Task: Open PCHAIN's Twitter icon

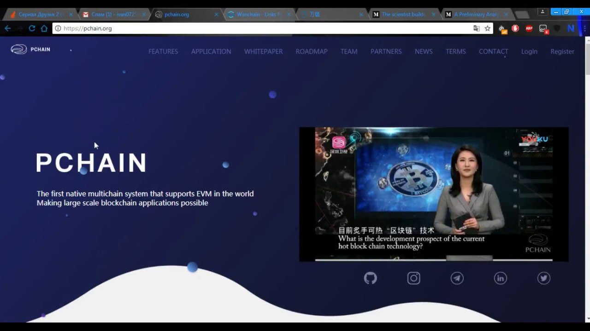Action: click(x=543, y=278)
